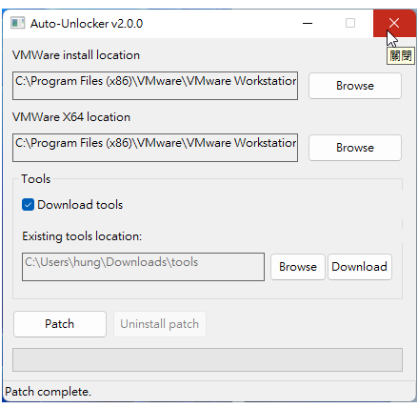
Task: Click the greyed-out maximize button
Action: coord(350,23)
